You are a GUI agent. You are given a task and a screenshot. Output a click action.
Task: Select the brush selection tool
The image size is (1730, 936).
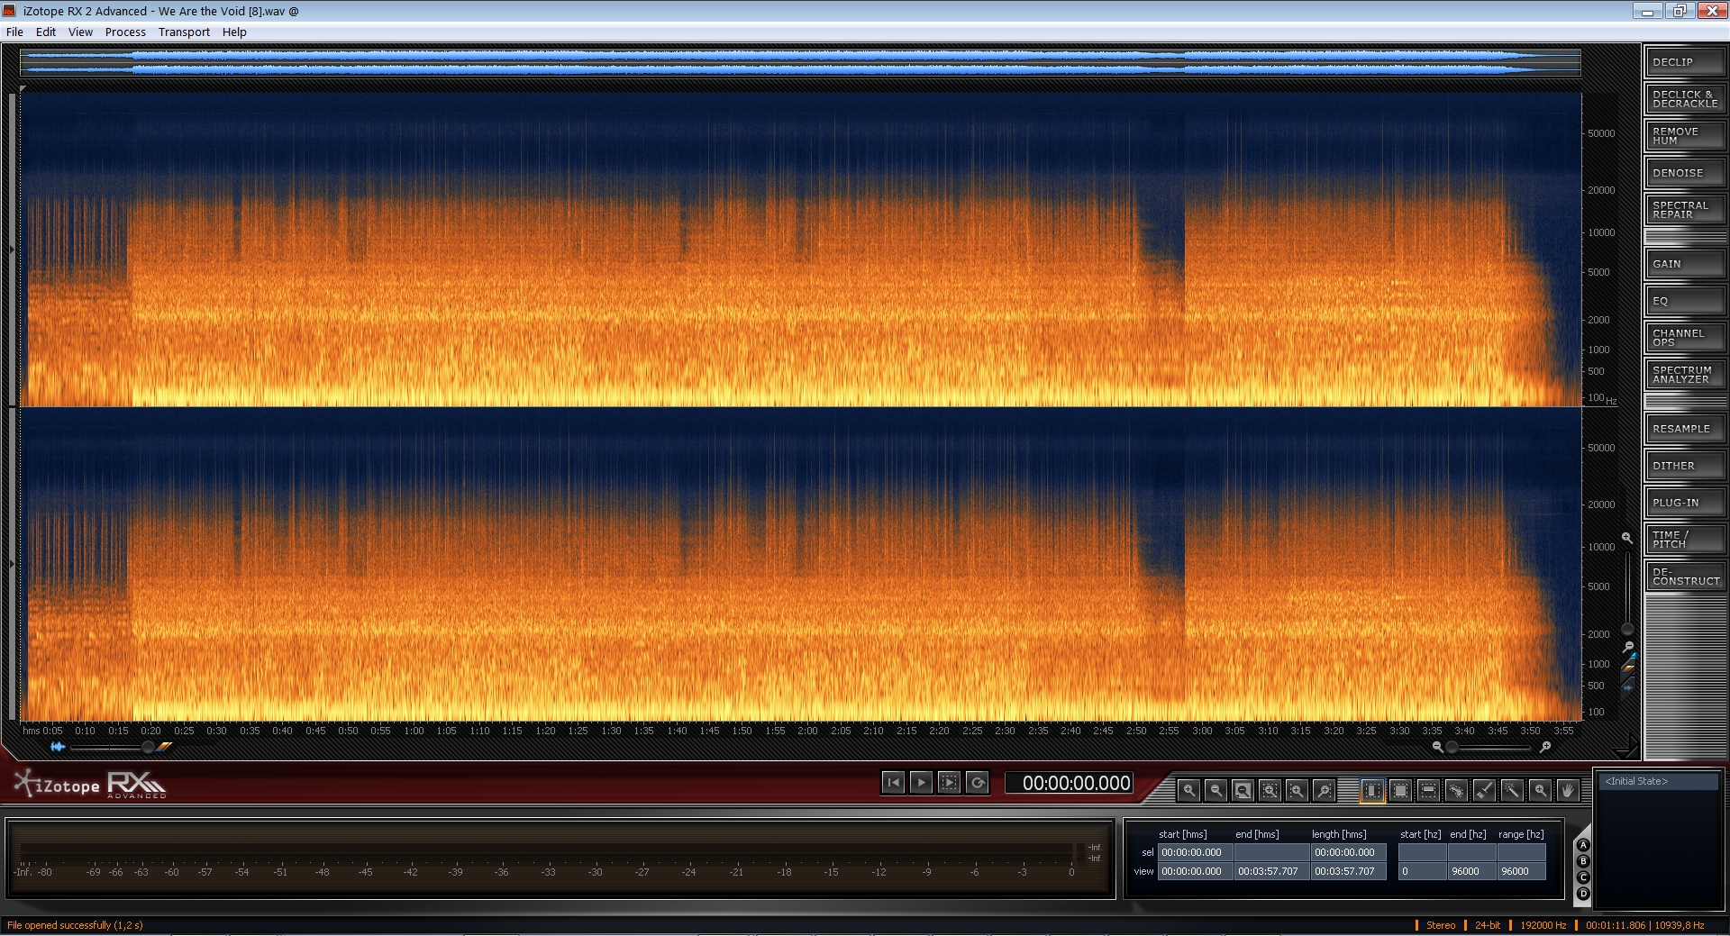1484,790
